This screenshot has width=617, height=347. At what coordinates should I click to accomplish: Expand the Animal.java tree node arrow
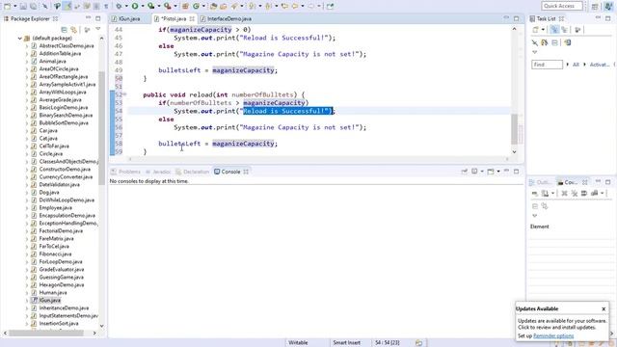(27, 62)
